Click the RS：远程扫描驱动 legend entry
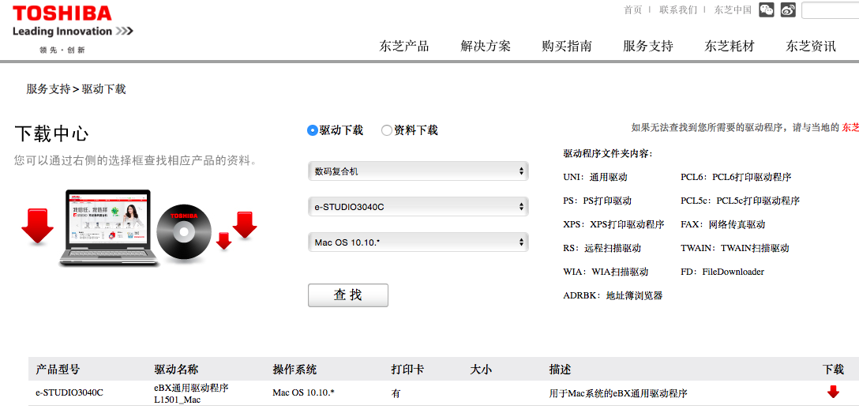This screenshot has width=859, height=413. pyautogui.click(x=602, y=248)
